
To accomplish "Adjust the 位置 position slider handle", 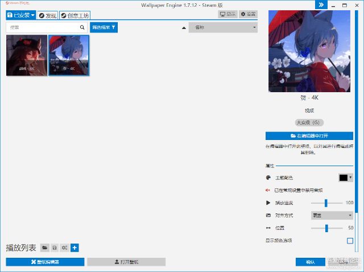I will click(326, 228).
